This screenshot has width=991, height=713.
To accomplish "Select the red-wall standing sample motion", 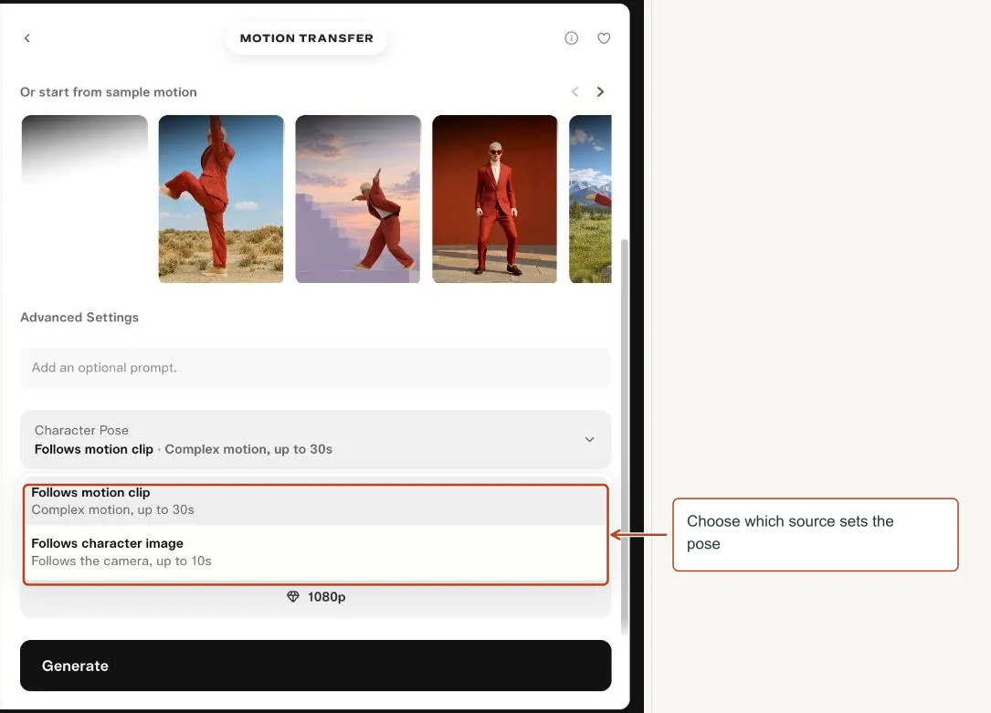I will tap(494, 199).
